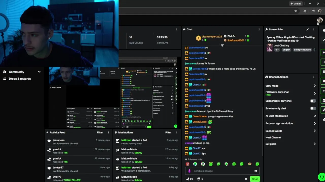325x182 pixels.
Task: Open Gemini in Chrome toolbar
Action: tap(296, 4)
